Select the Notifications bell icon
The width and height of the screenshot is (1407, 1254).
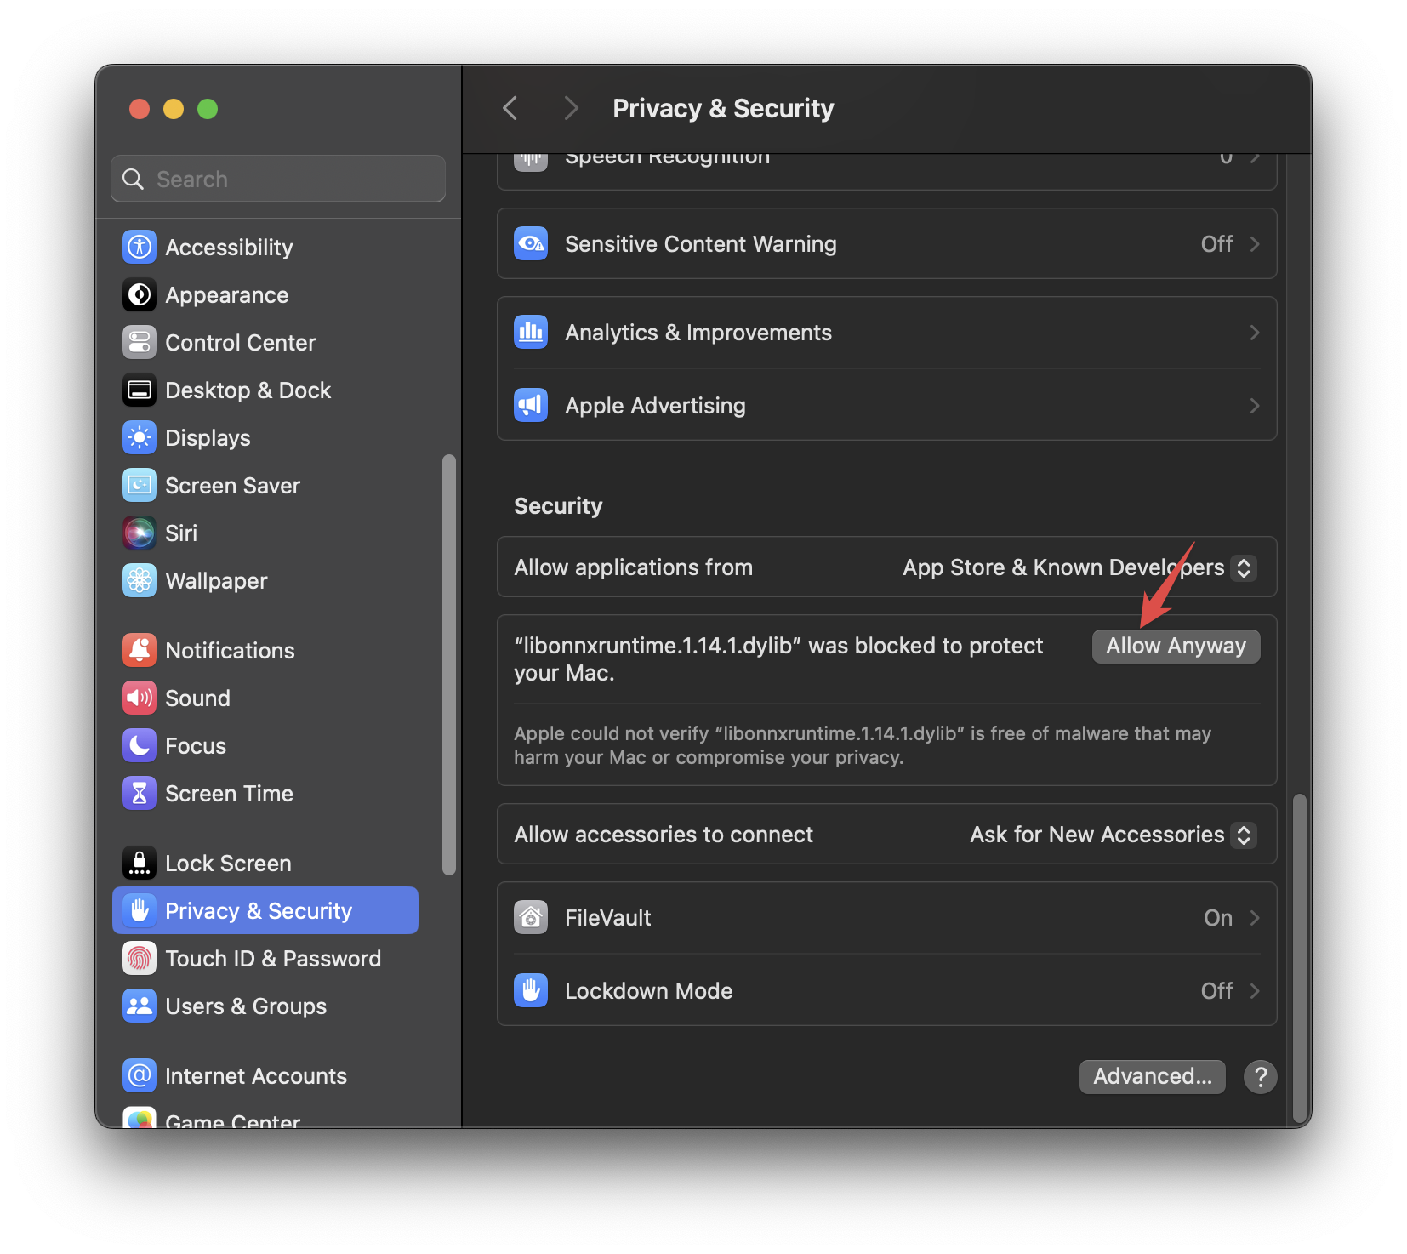[139, 650]
